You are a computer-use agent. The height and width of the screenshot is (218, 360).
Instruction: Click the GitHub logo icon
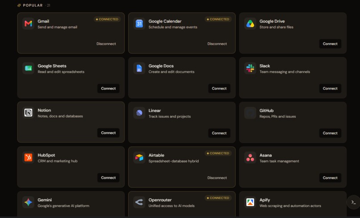(x=250, y=113)
